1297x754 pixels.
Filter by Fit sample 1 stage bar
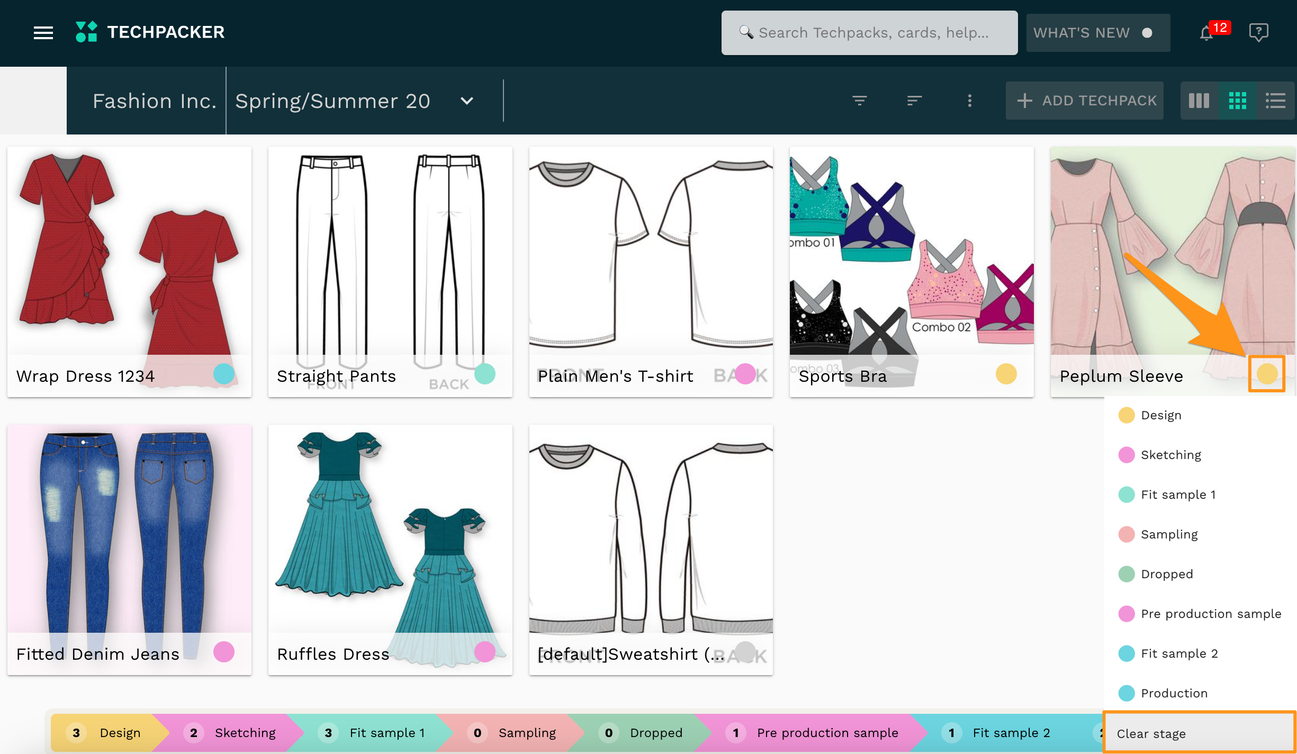tap(386, 733)
